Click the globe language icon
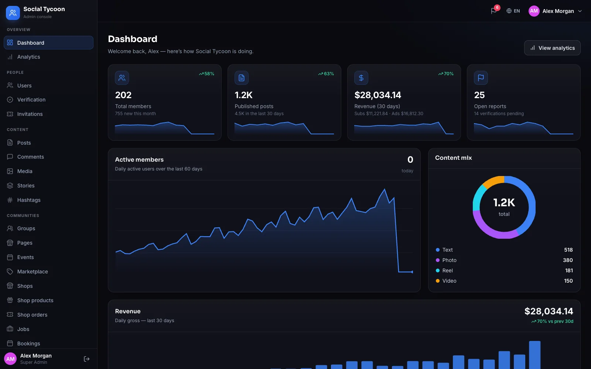This screenshot has width=591, height=369. (509, 11)
